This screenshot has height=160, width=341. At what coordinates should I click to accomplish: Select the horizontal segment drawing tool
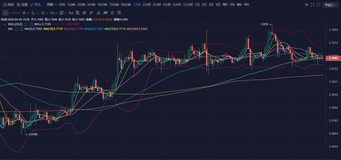point(15,13)
